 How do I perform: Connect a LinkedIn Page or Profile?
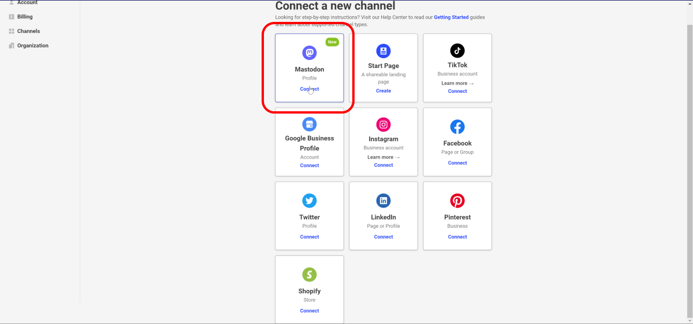click(383, 237)
